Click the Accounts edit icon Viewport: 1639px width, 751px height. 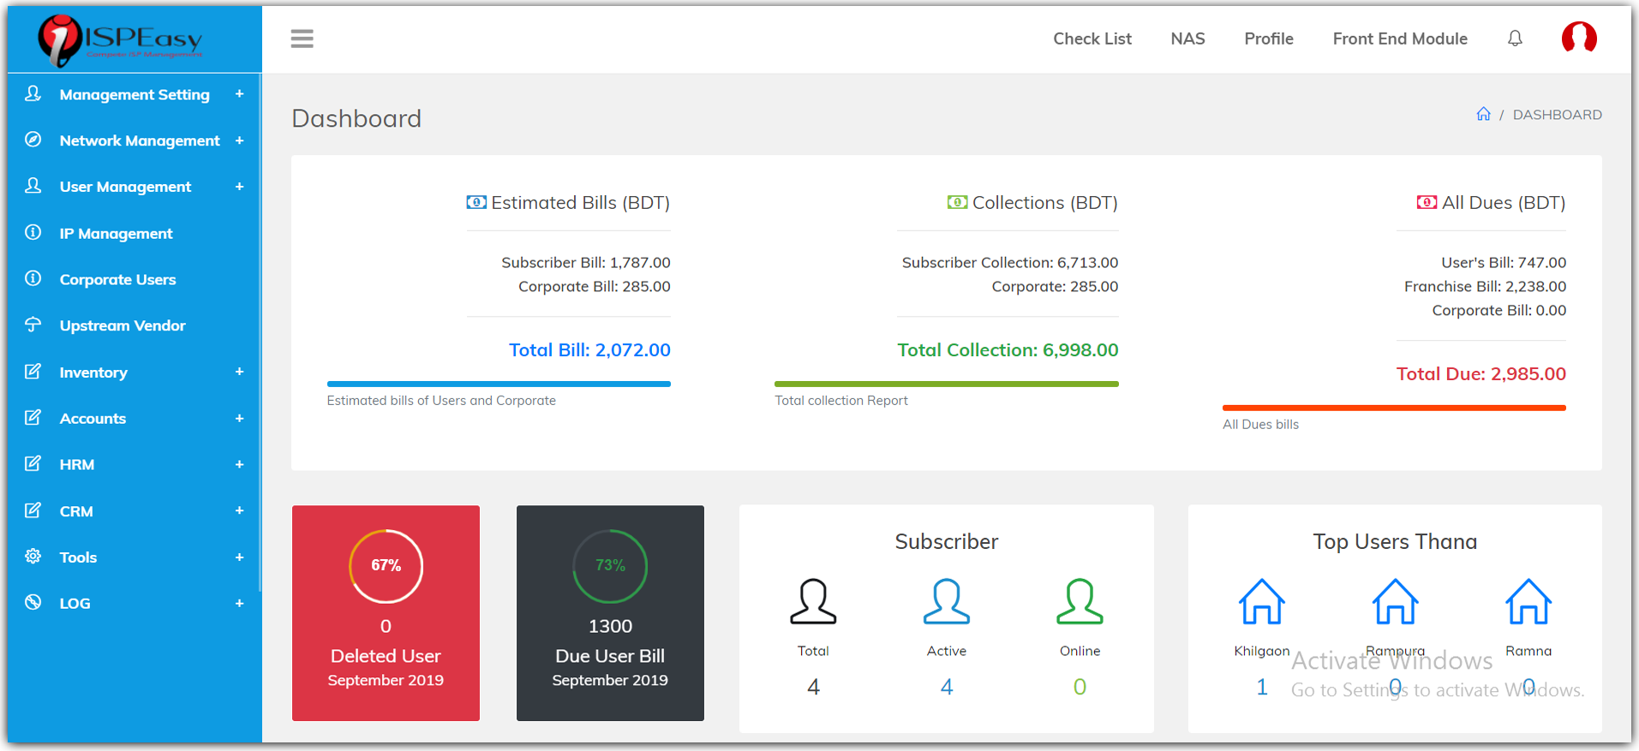33,417
